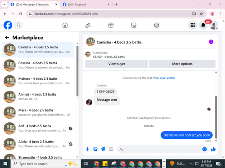The height and width of the screenshot is (168, 225).
Task: Open the Chrome three-dot menu
Action: pos(220,14)
